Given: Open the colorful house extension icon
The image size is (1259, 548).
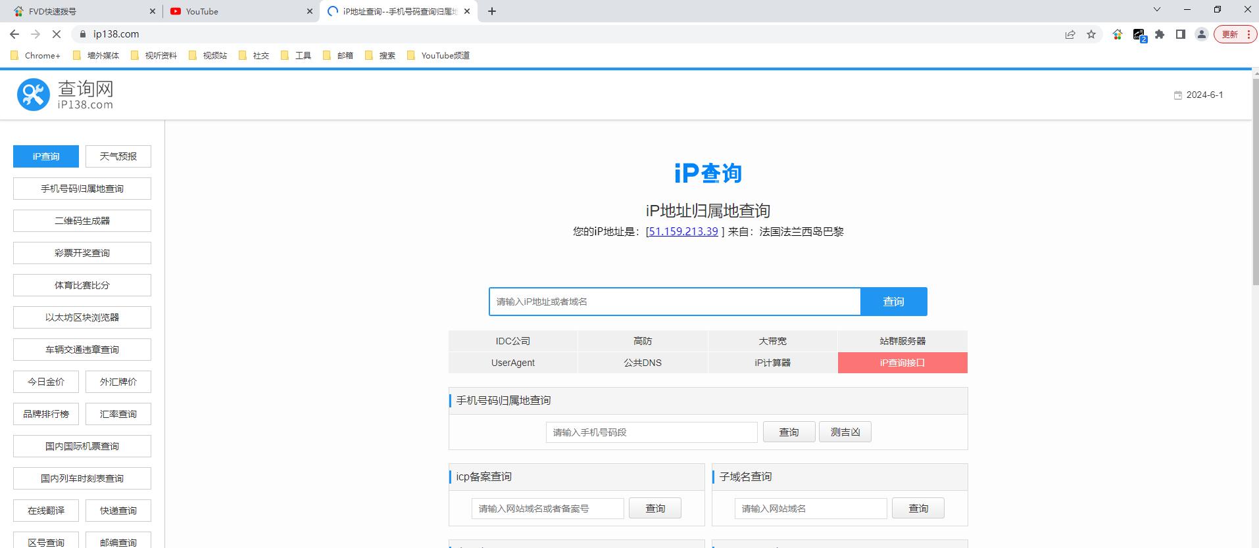Looking at the screenshot, I should (1118, 34).
